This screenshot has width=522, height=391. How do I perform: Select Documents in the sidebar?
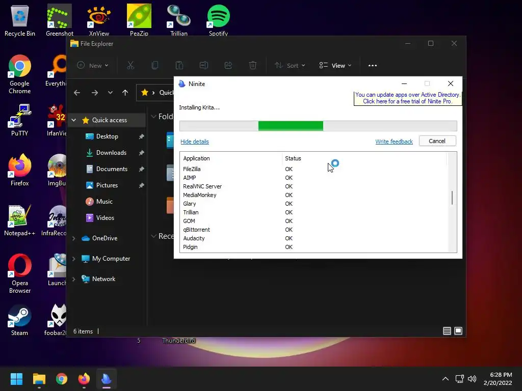point(107,169)
